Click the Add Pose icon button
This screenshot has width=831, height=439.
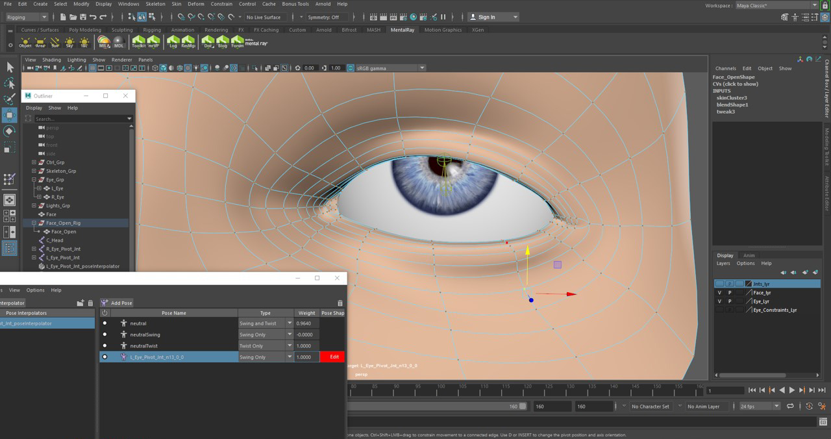tap(105, 303)
